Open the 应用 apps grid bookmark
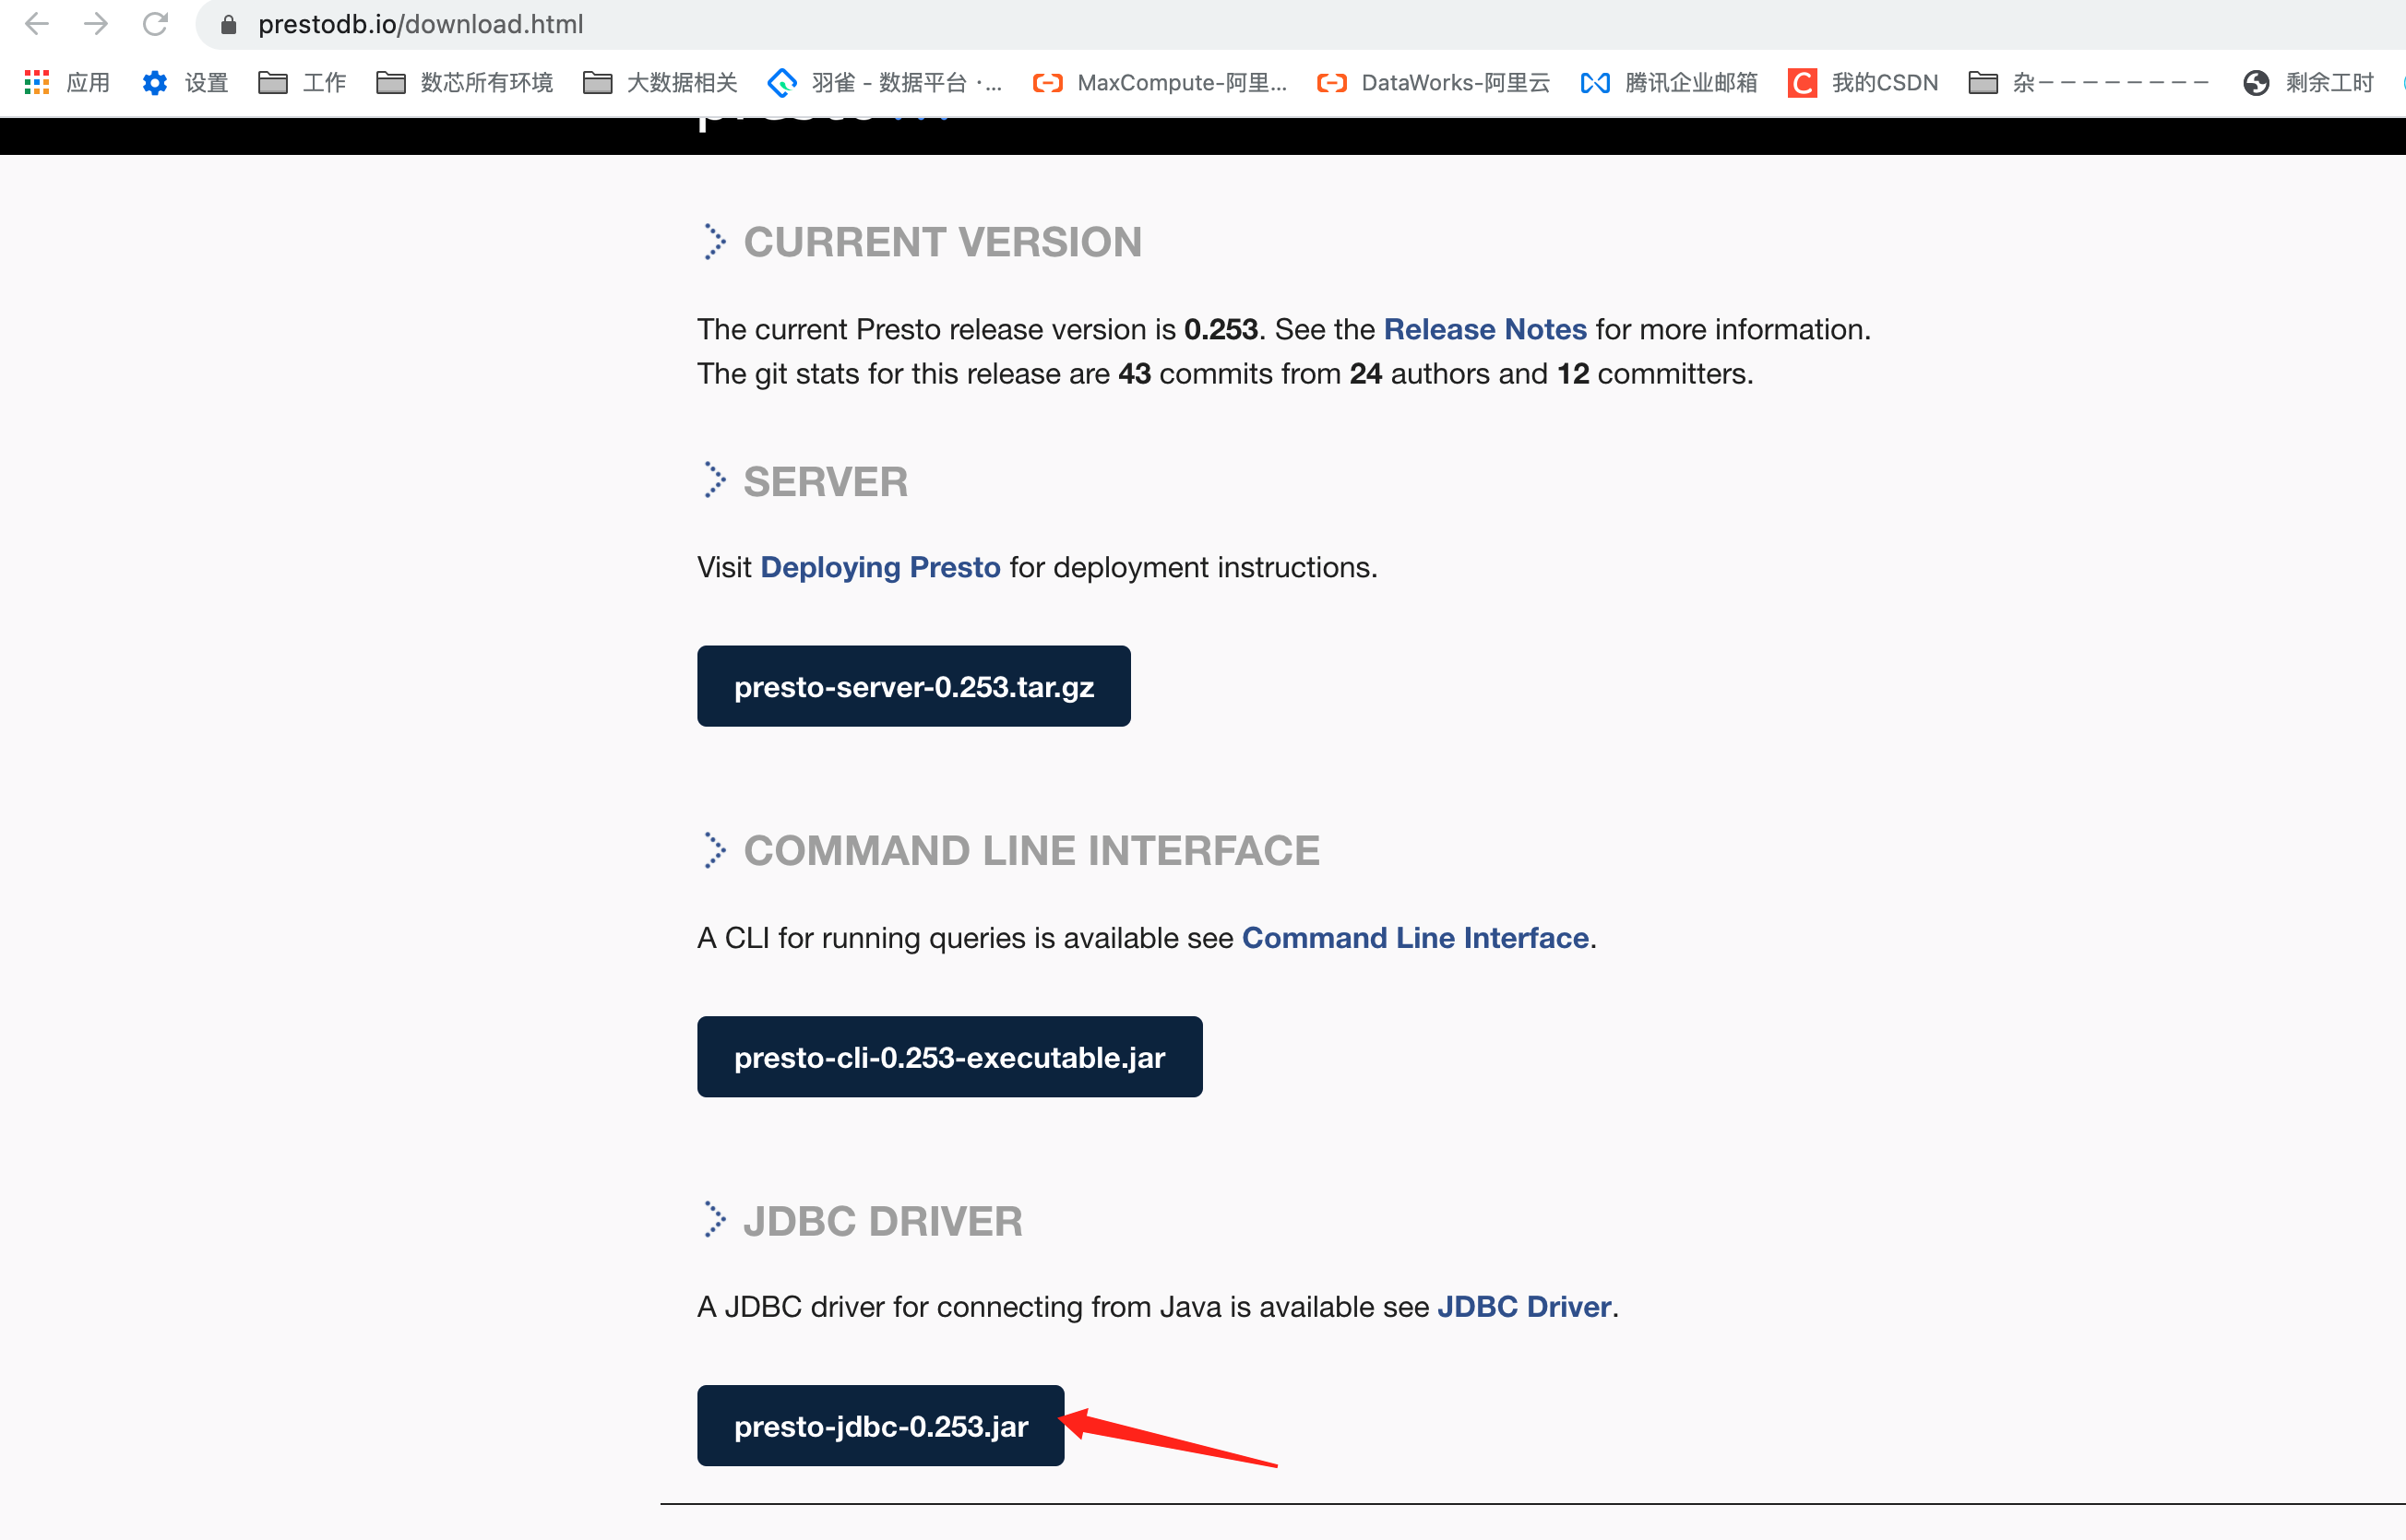Screen dimensions: 2406x1540 click(66, 83)
